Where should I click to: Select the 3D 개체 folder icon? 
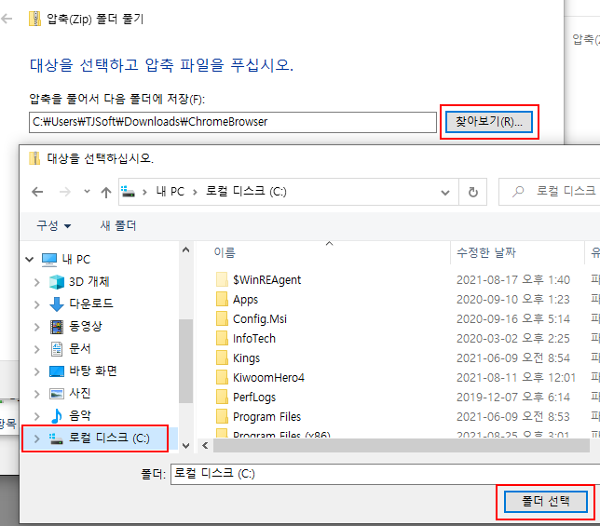[58, 281]
